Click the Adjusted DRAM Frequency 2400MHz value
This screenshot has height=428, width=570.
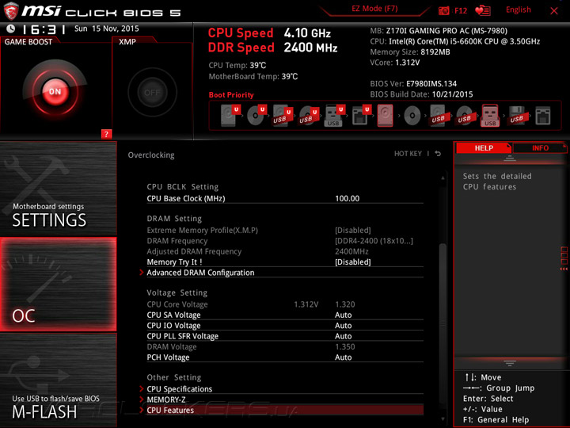(351, 251)
